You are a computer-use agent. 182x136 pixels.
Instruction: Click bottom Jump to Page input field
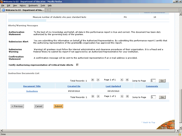pyautogui.click(x=153, y=97)
